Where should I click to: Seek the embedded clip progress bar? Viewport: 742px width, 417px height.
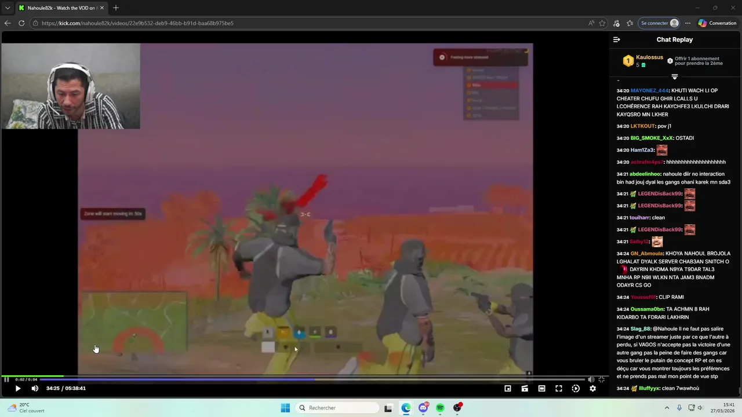click(313, 379)
